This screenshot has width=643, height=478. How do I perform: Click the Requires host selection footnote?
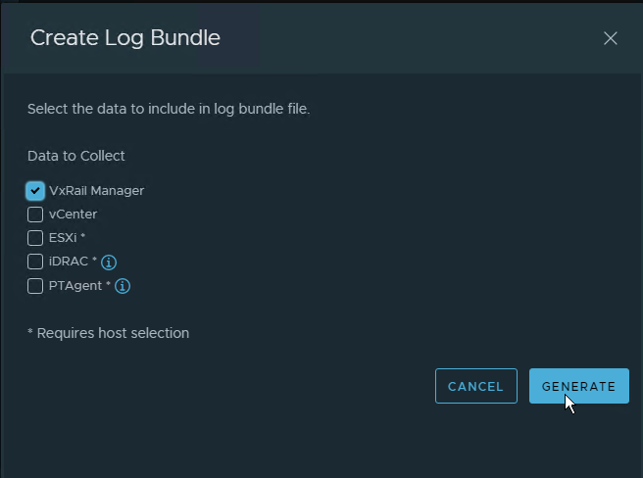point(108,333)
